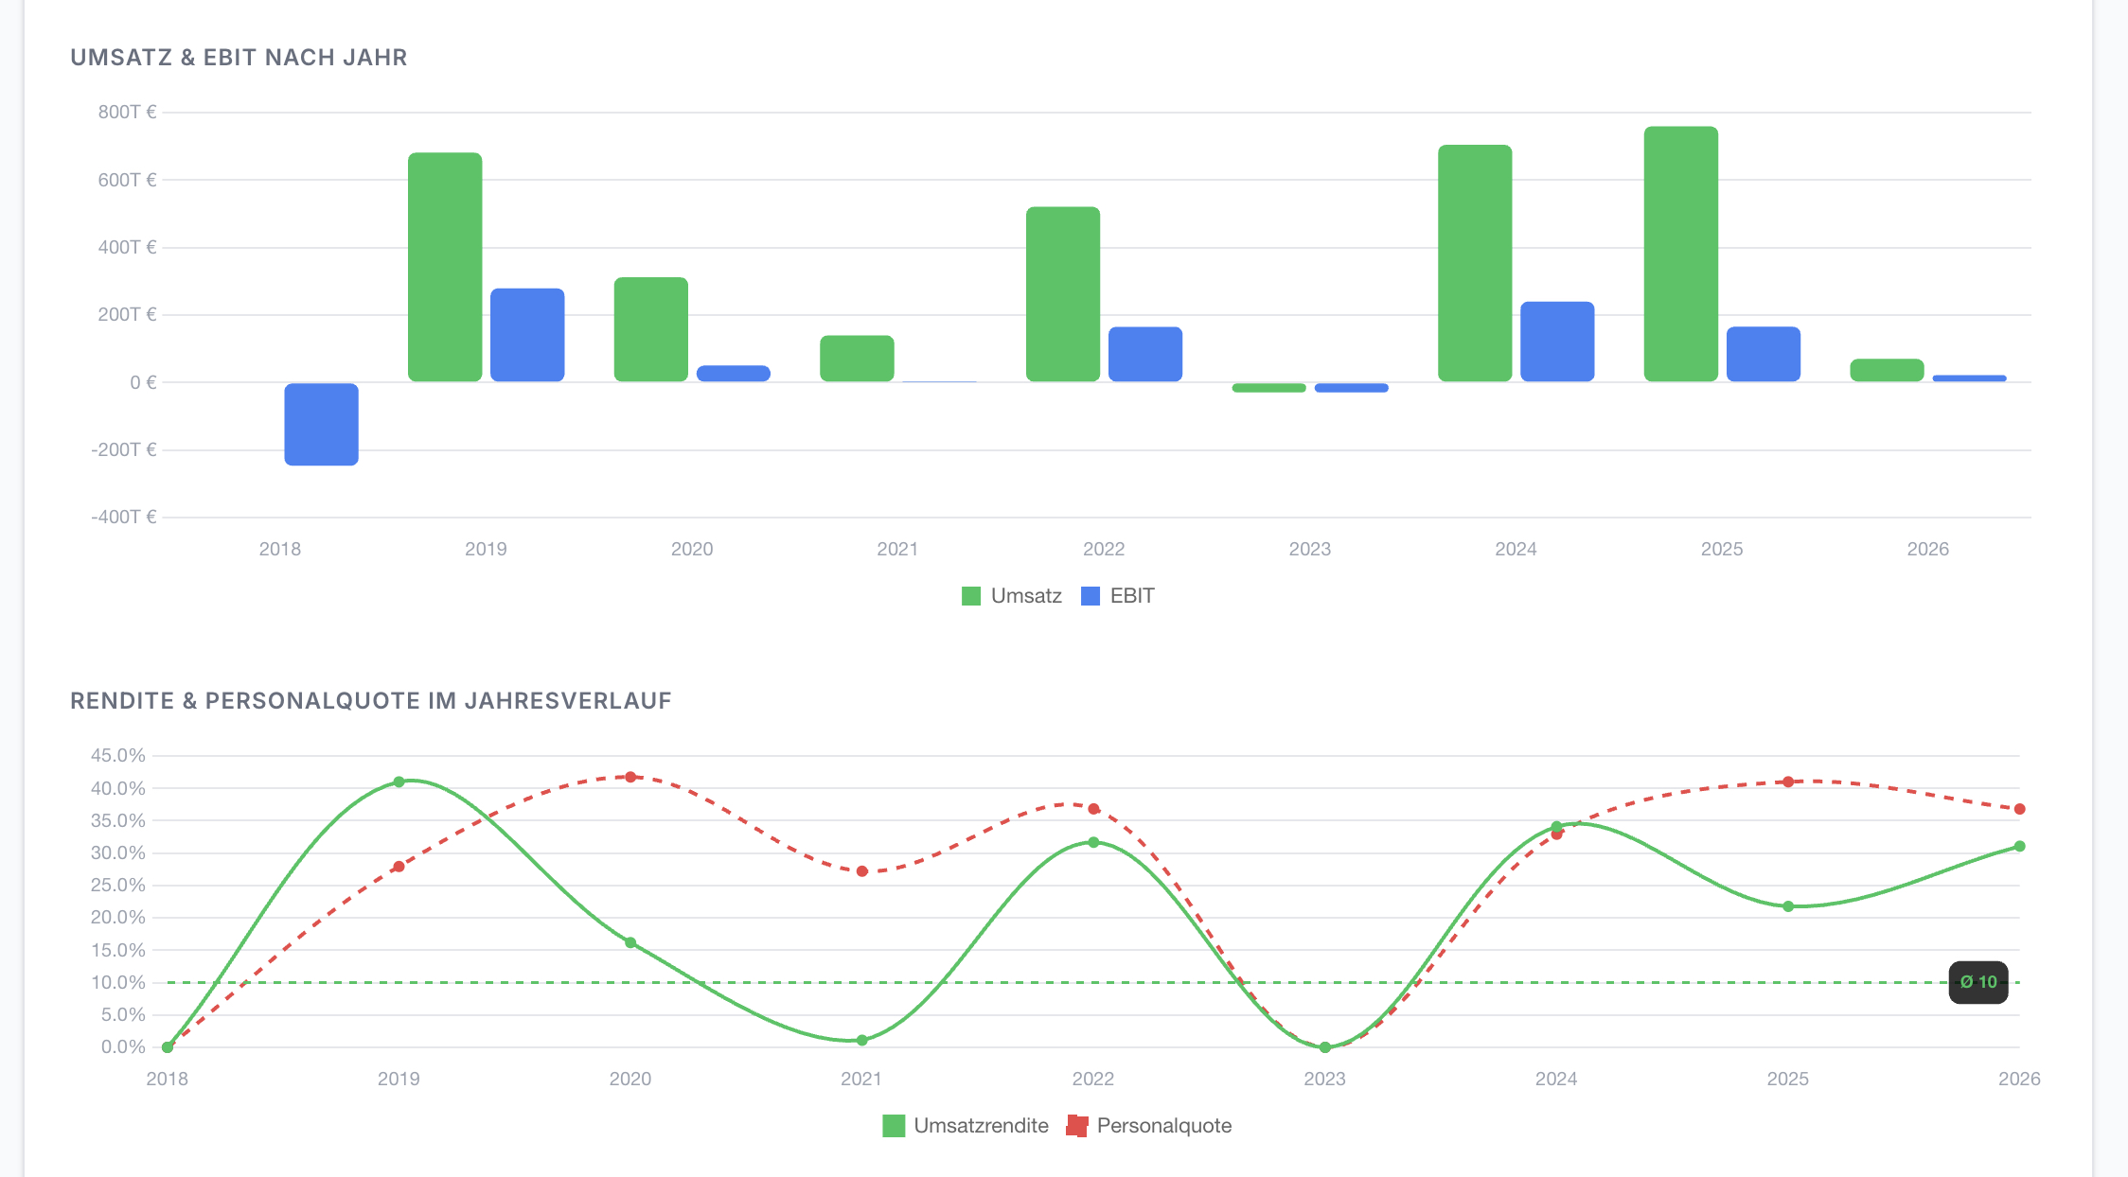The image size is (2128, 1177).
Task: Select the 2025 EBIT bar
Action: (1764, 354)
